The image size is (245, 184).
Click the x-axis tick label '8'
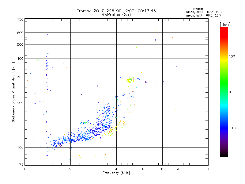coord(162,169)
